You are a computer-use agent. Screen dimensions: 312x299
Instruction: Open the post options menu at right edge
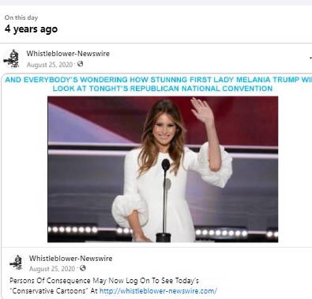coord(311,58)
